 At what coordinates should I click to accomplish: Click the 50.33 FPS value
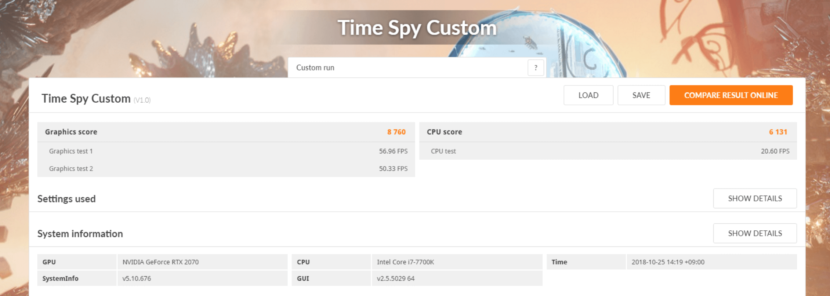tap(393, 169)
